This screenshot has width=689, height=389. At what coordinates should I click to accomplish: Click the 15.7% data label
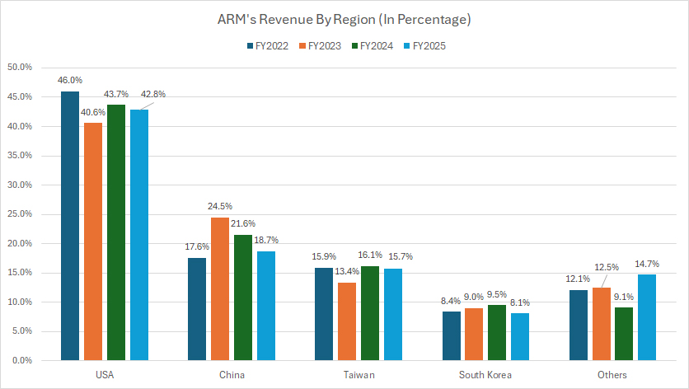(x=401, y=256)
